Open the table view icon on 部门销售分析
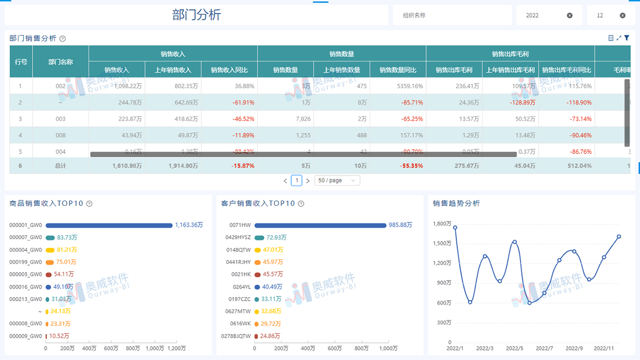Image resolution: width=640 pixels, height=360 pixels. [611, 38]
